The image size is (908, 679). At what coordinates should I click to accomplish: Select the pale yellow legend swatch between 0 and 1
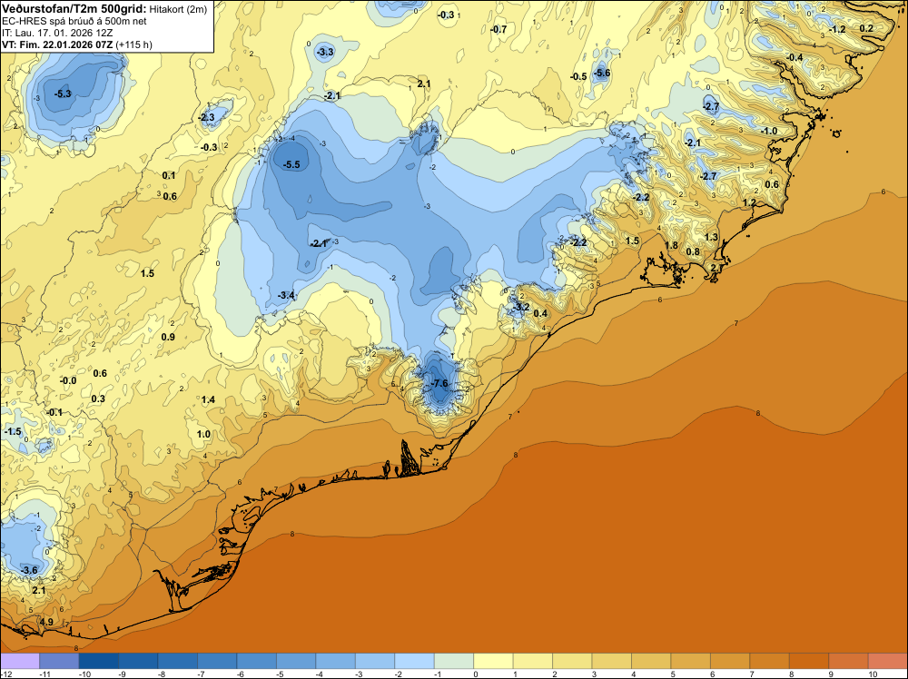click(493, 661)
